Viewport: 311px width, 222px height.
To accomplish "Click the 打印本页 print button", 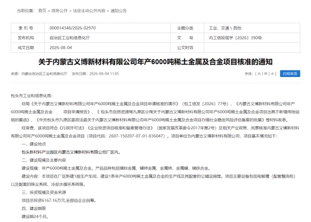I will pos(290,74).
